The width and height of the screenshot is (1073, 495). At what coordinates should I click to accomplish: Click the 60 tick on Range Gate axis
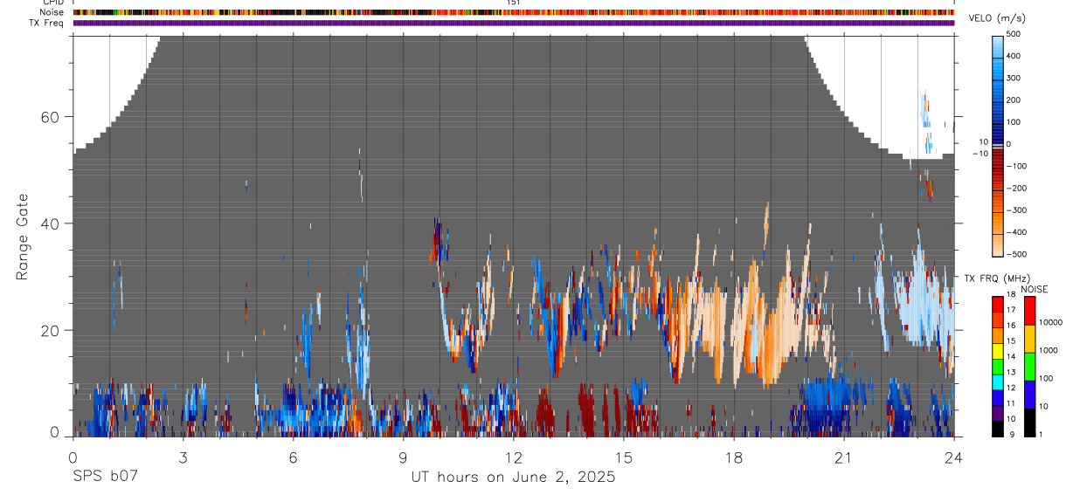click(49, 117)
